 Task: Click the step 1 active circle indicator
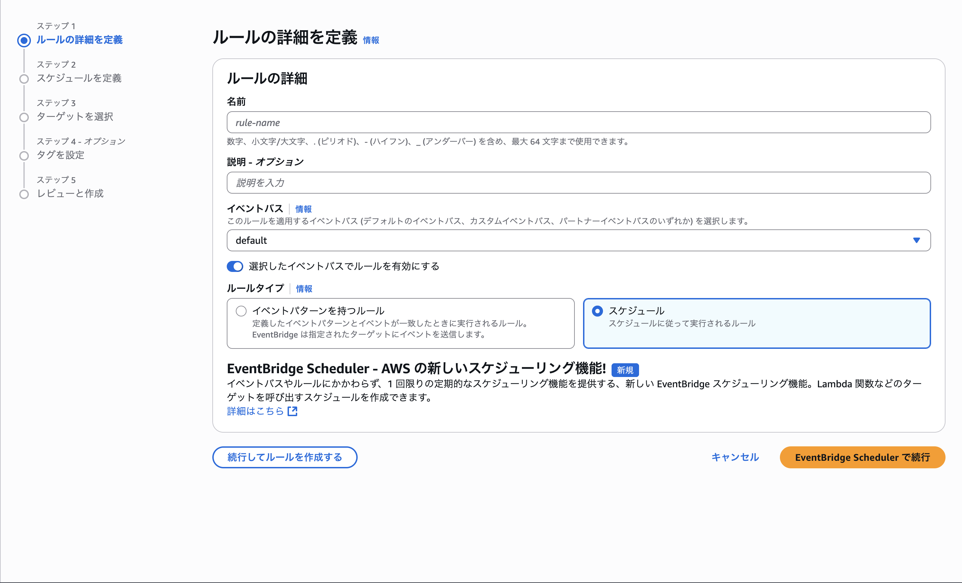coord(24,40)
